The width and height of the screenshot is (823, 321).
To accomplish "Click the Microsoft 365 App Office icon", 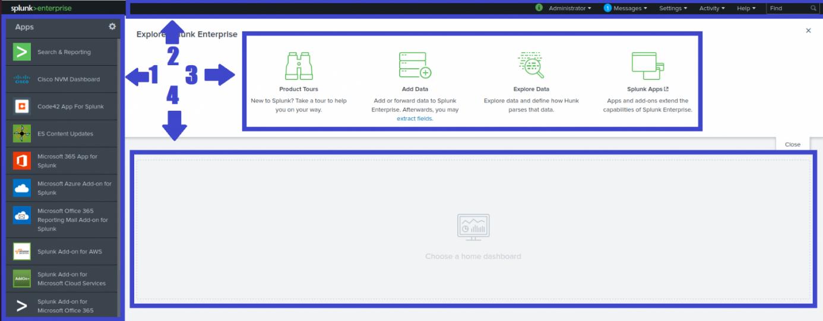I will (x=22, y=161).
